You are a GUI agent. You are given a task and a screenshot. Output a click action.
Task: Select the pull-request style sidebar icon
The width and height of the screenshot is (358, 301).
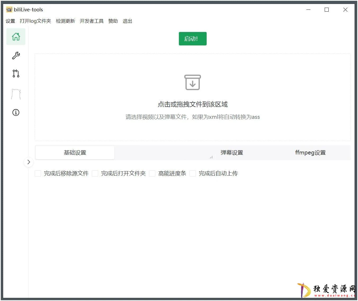point(16,73)
